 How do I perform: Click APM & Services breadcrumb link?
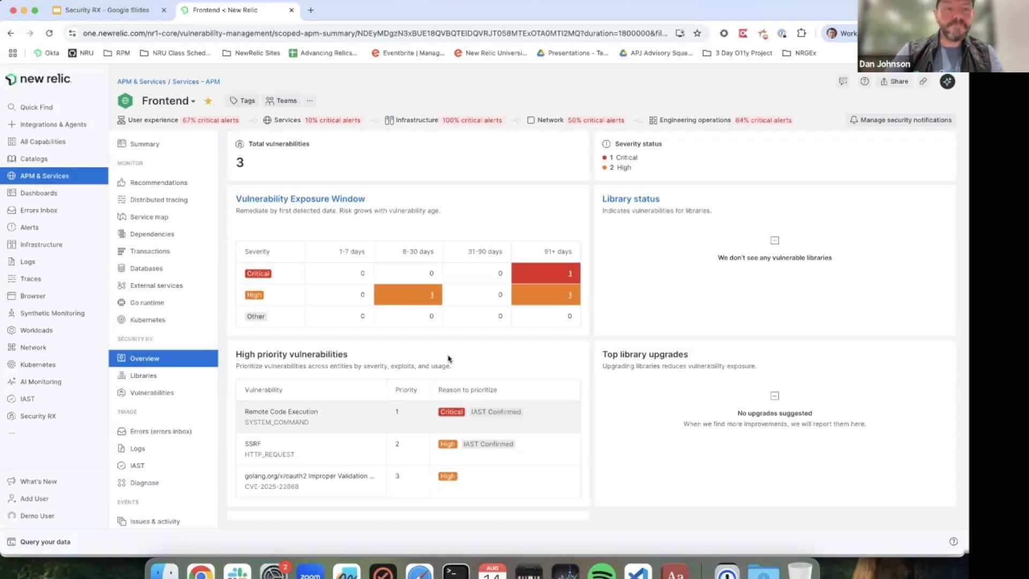pos(141,81)
